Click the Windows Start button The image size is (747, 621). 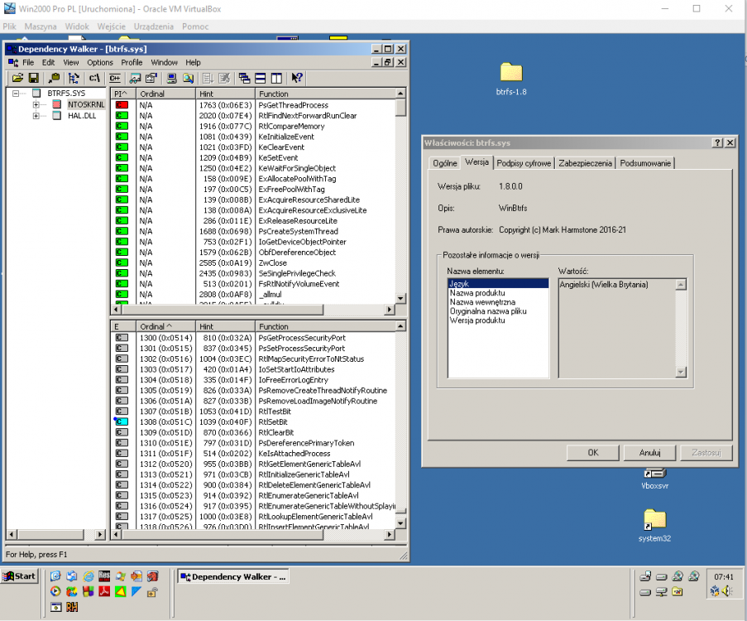pyautogui.click(x=20, y=576)
